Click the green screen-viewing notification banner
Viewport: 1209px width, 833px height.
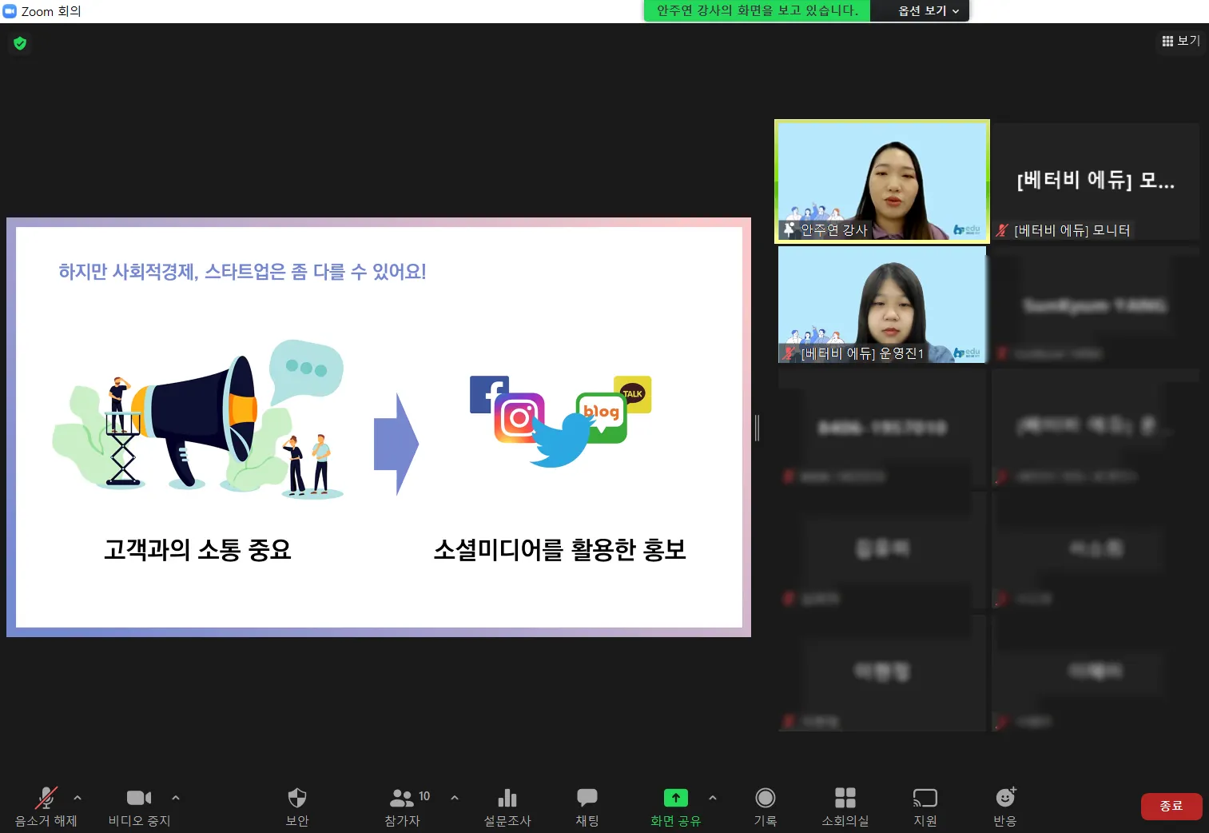tap(758, 10)
